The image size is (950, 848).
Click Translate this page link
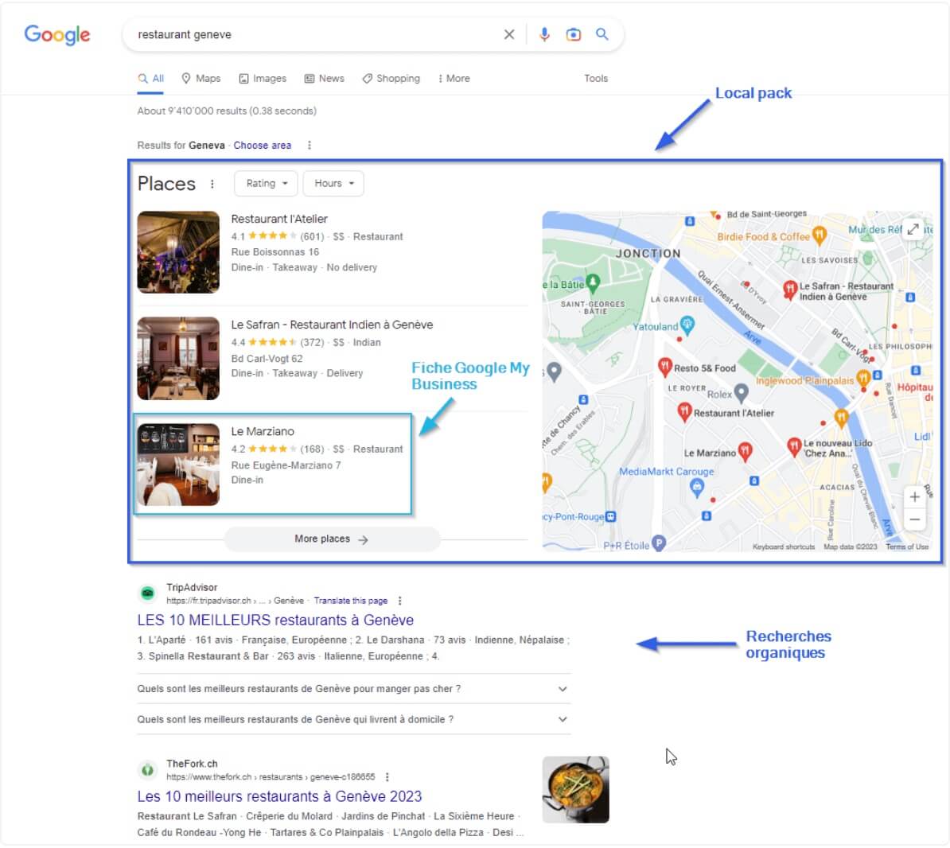pos(350,601)
